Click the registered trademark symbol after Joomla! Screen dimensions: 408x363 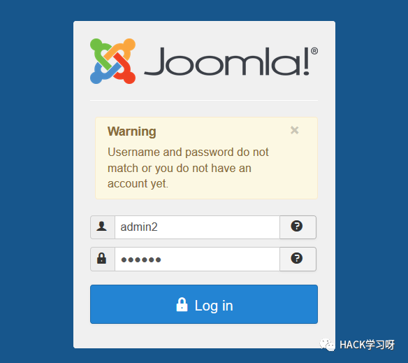[314, 51]
